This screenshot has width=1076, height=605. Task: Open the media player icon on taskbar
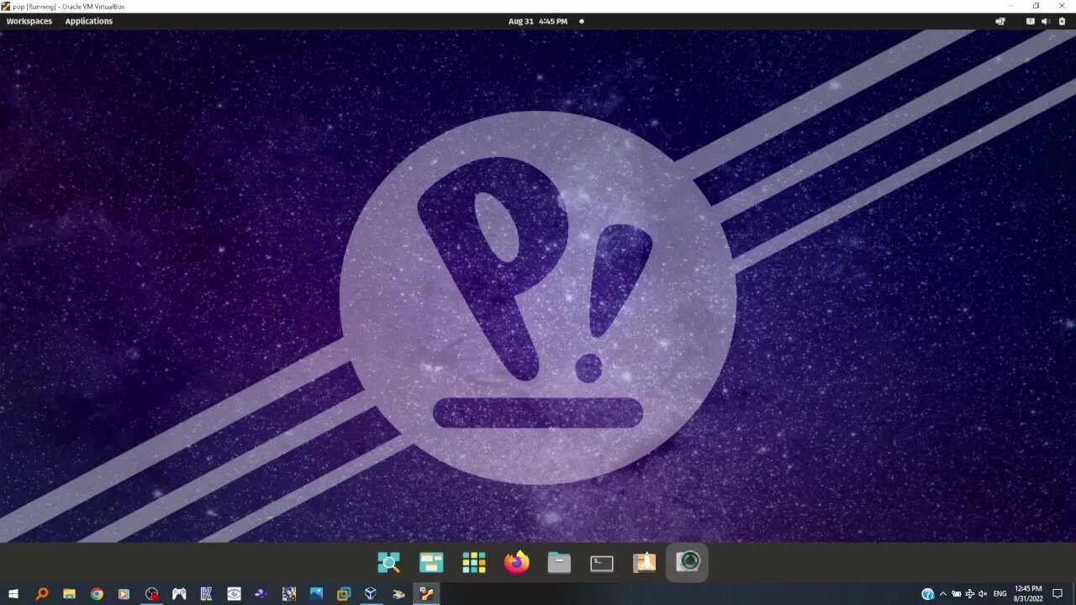click(x=124, y=594)
